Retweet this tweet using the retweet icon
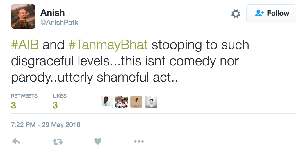The height and width of the screenshot is (151, 303). click(x=58, y=141)
